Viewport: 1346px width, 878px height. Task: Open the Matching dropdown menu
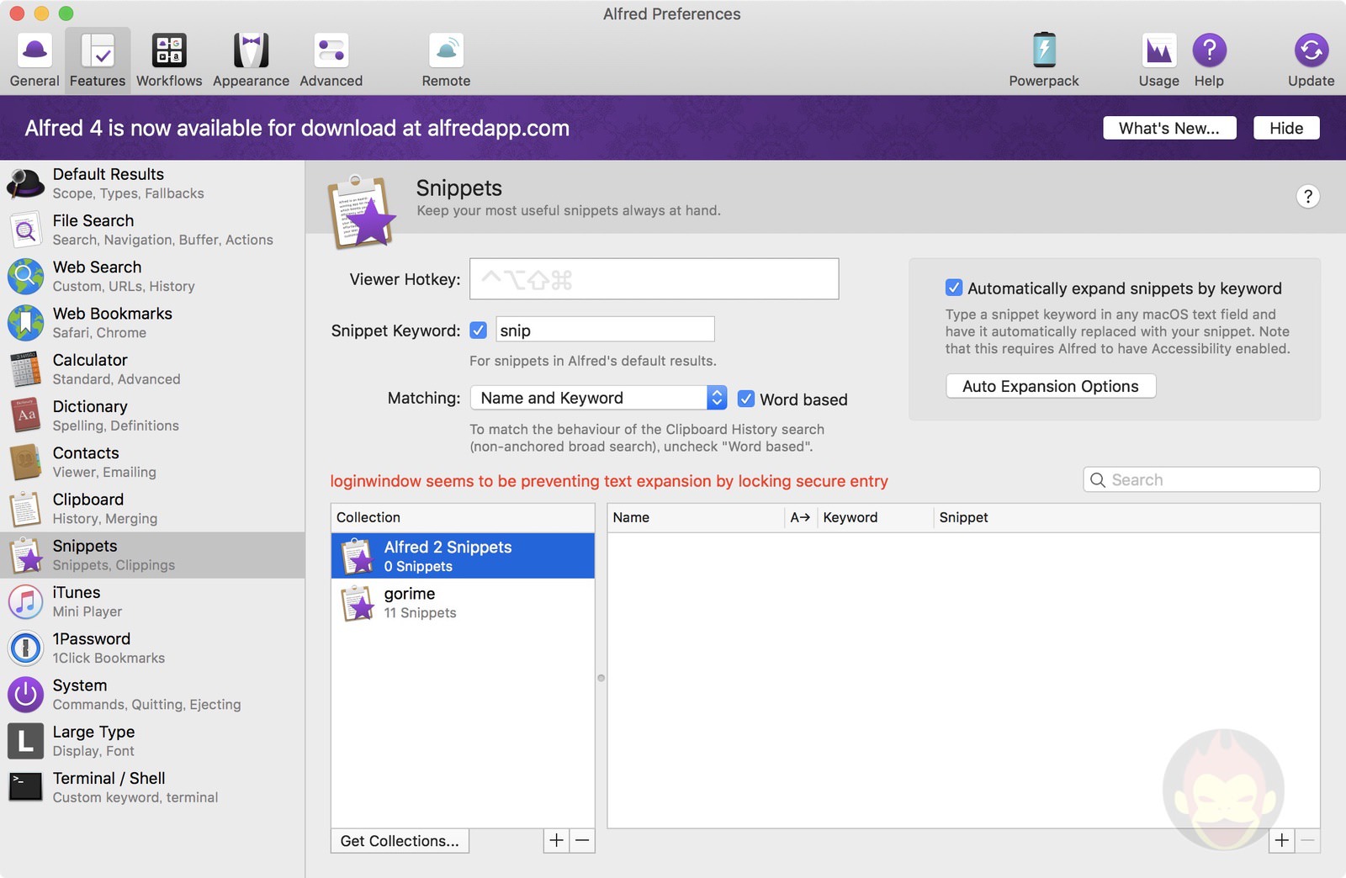click(x=598, y=398)
